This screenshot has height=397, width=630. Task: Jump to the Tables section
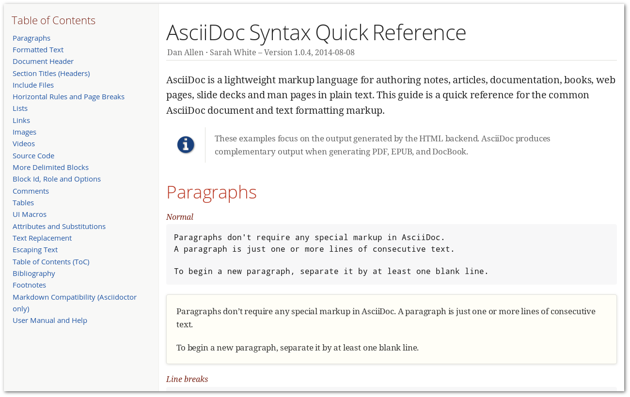[x=23, y=203]
